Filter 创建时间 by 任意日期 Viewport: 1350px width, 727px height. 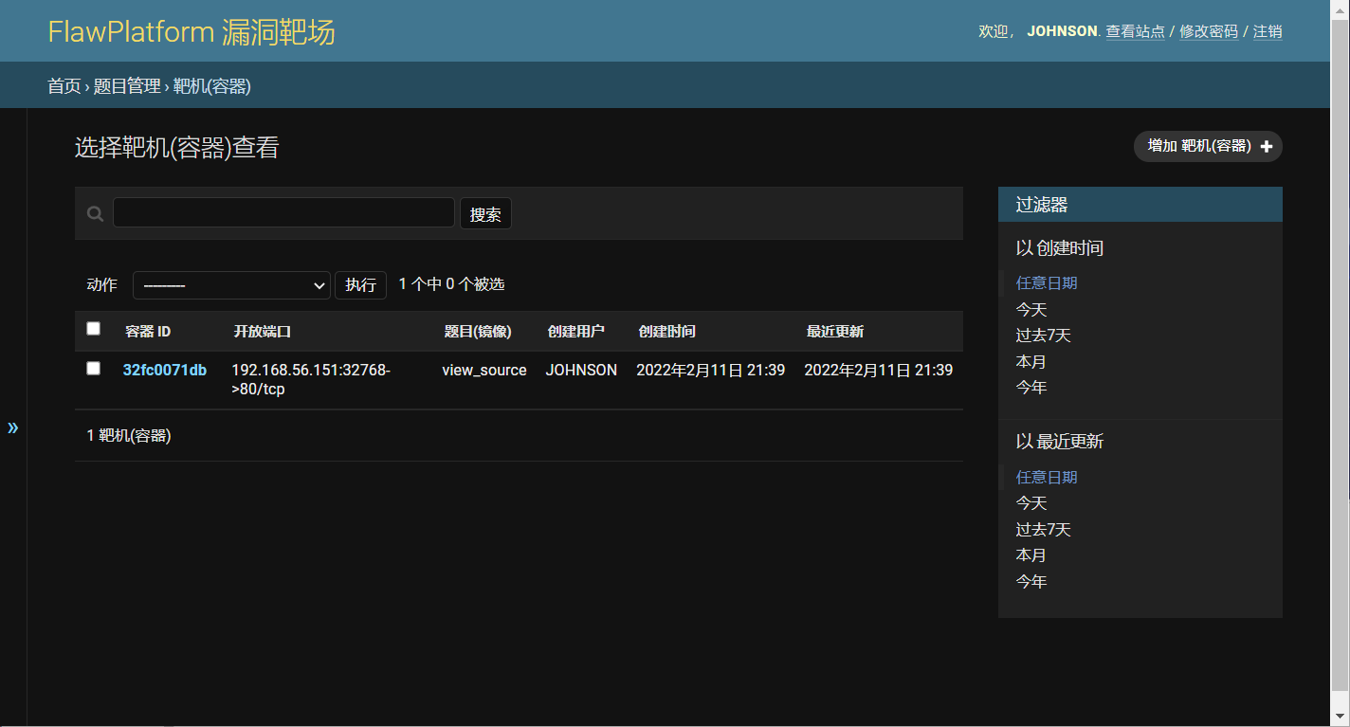pos(1047,282)
